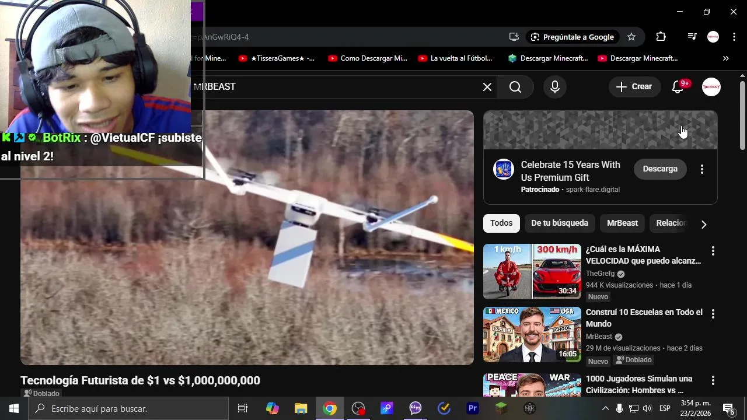The height and width of the screenshot is (420, 747).
Task: Click the Windows taskbar search box
Action: coord(128,408)
